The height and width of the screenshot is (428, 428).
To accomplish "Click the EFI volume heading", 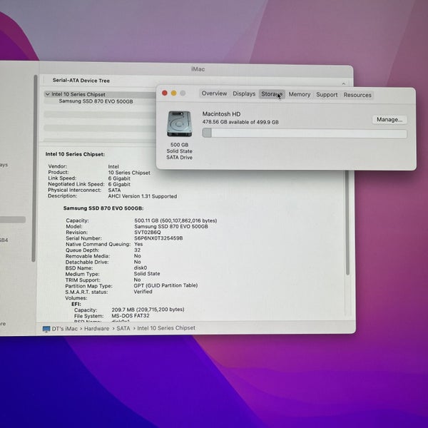I will tap(76, 304).
